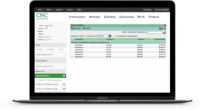Open the System dropdown menu
Screen dimensions: 200x110
coord(59,10)
